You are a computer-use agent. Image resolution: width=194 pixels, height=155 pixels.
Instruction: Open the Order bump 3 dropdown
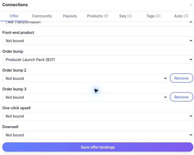coord(85,97)
